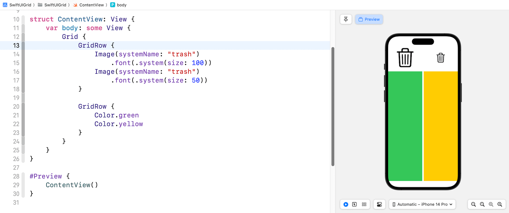
Task: Switch to selectable preview mode
Action: 354,204
